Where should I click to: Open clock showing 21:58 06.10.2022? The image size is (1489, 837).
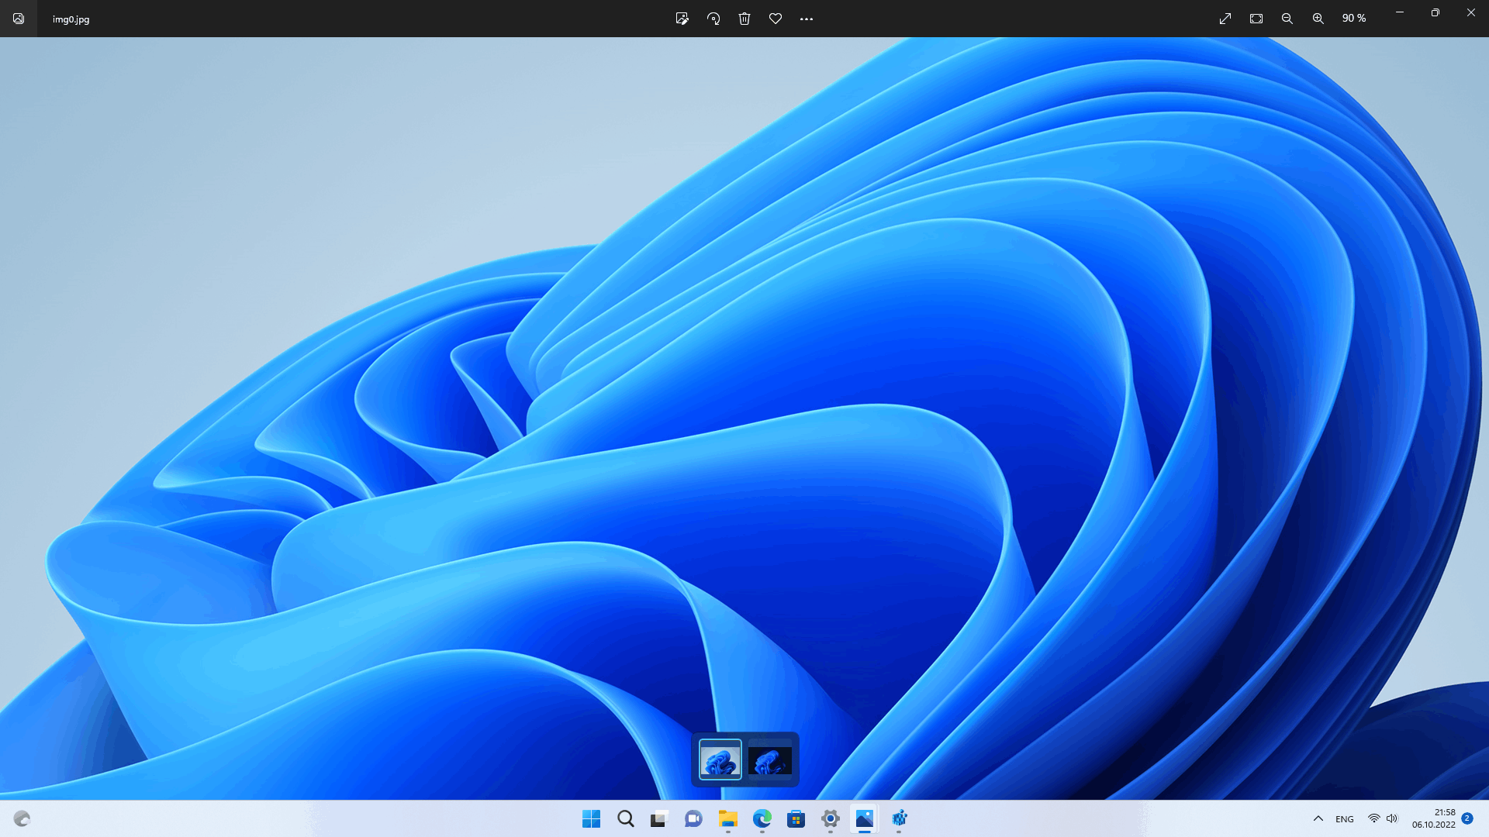click(x=1434, y=818)
